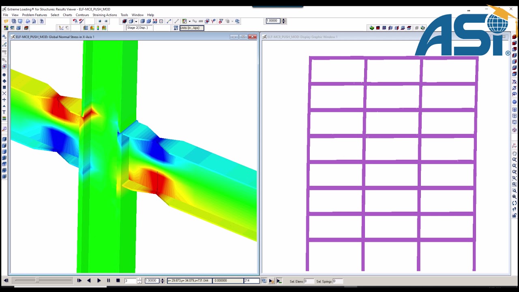Click the Sel. Elems count field
Image resolution: width=519 pixels, height=292 pixels.
point(309,281)
